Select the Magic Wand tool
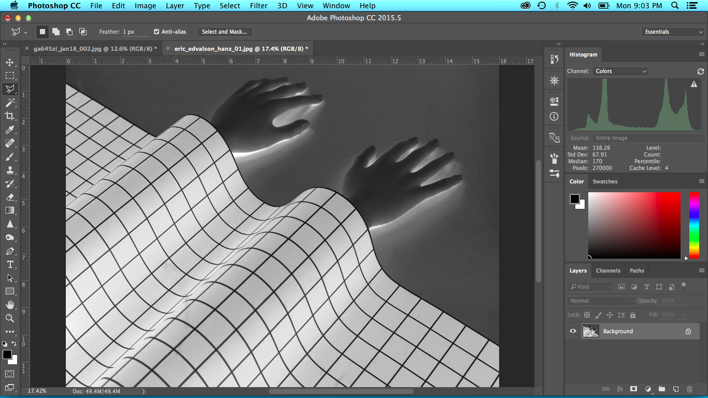The image size is (708, 398). tap(10, 103)
